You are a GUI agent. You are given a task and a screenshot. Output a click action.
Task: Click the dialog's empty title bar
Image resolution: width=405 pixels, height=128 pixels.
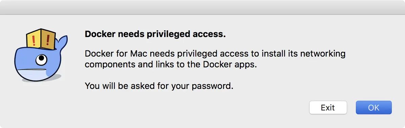coord(202,7)
